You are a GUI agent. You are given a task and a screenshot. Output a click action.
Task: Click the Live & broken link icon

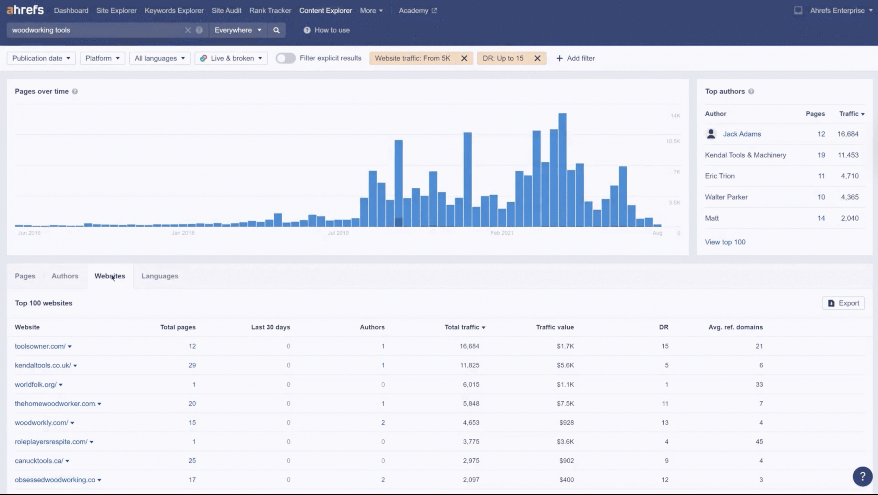pyautogui.click(x=203, y=58)
